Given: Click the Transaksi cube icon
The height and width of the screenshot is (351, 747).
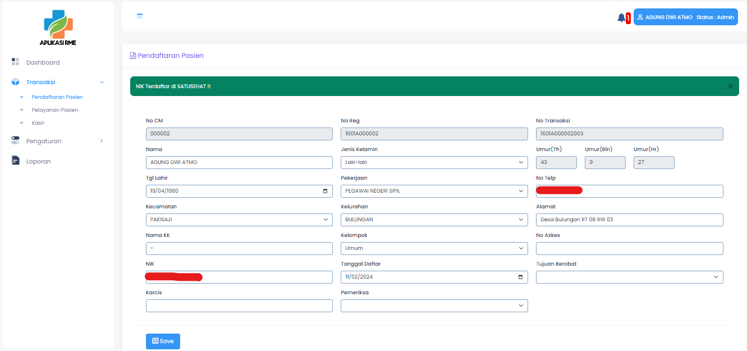Looking at the screenshot, I should point(16,82).
